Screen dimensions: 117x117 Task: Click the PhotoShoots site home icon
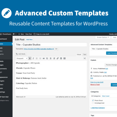(x=1, y=34)
